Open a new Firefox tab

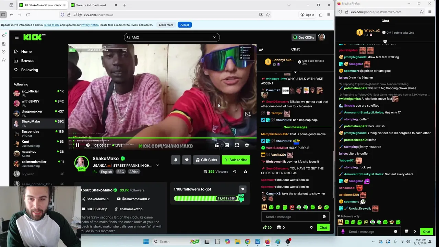click(124, 5)
